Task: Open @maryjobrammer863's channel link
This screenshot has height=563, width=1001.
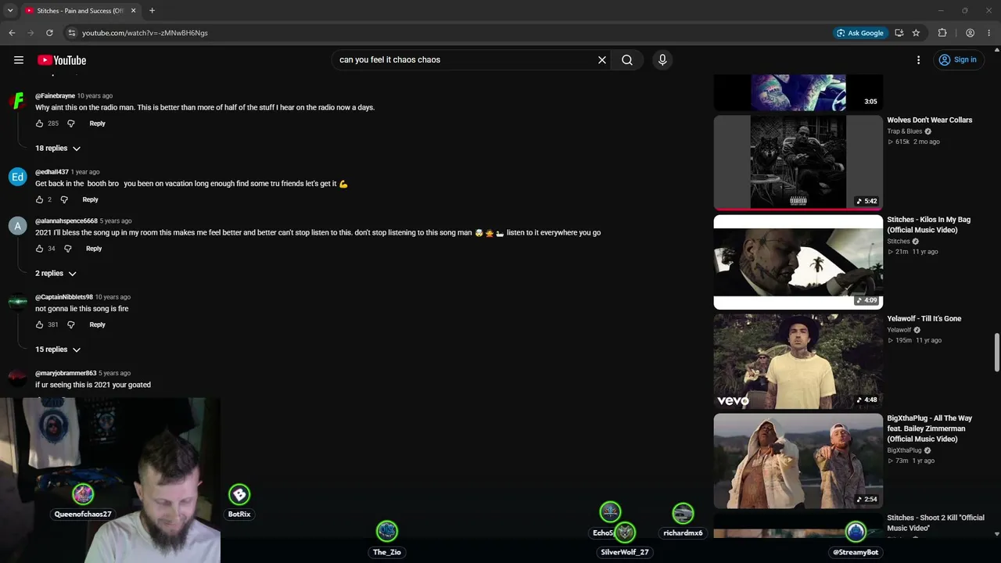Action: [x=66, y=373]
